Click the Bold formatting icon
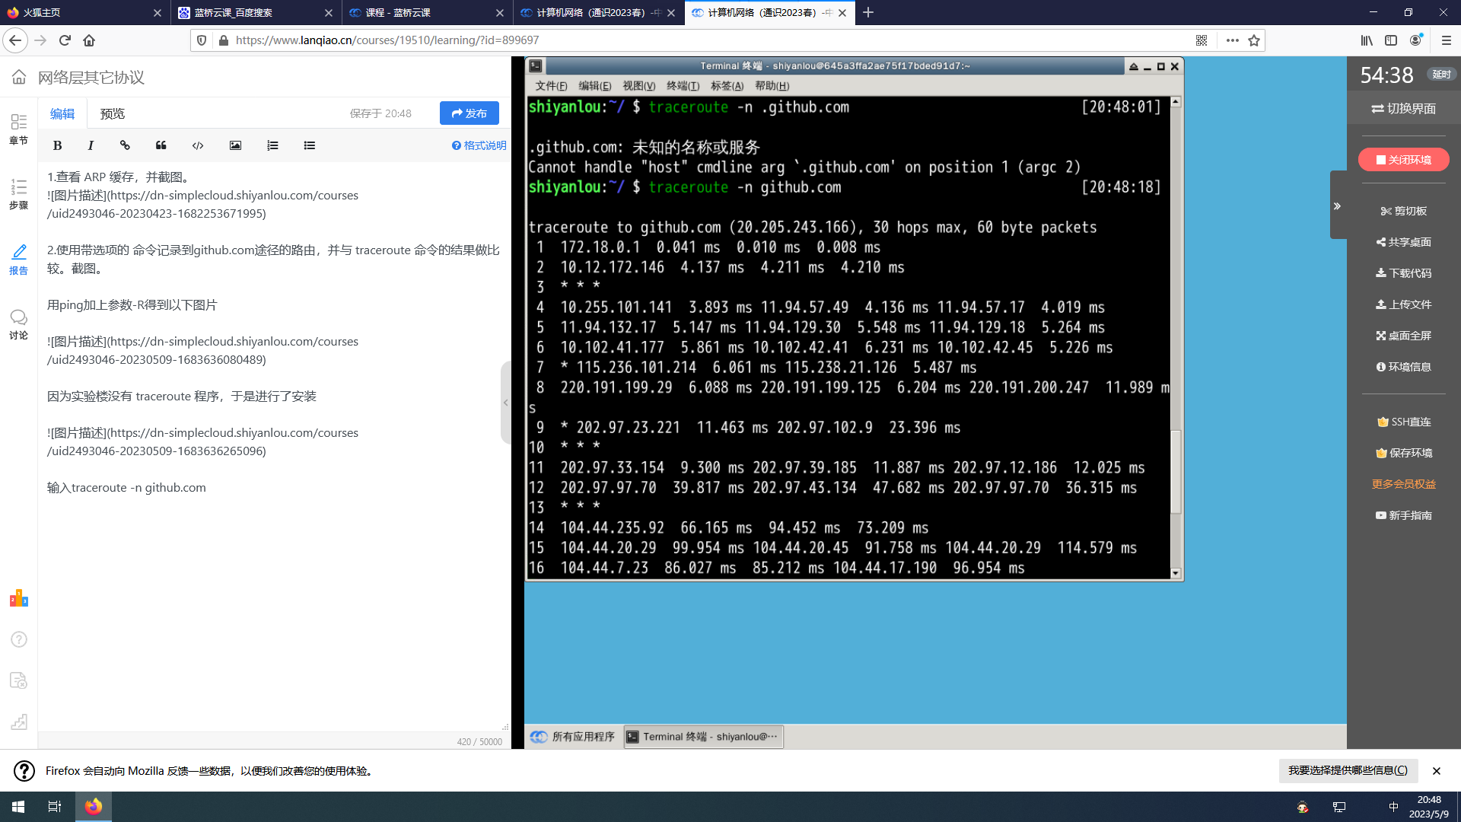Viewport: 1461px width, 822px height. click(57, 145)
